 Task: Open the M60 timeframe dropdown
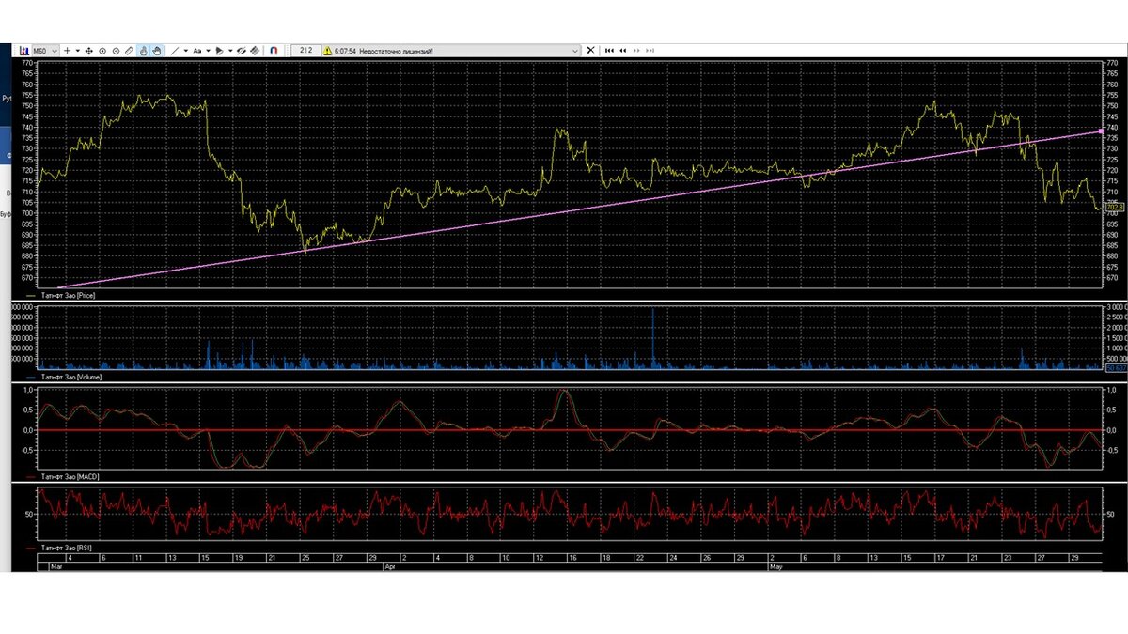45,51
